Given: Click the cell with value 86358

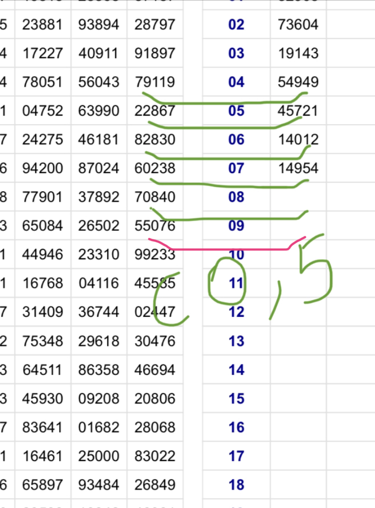Looking at the screenshot, I should coord(98,370).
